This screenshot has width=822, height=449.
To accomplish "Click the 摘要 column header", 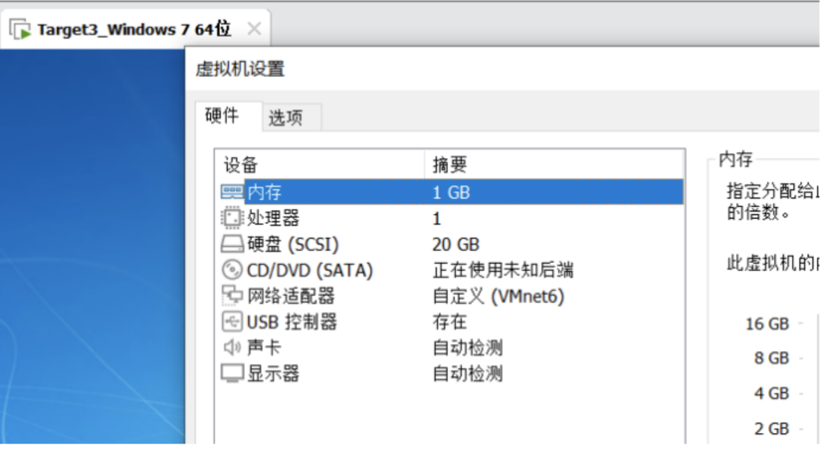I will pyautogui.click(x=449, y=164).
